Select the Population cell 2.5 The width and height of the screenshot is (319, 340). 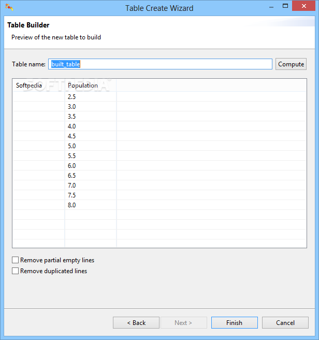click(91, 97)
